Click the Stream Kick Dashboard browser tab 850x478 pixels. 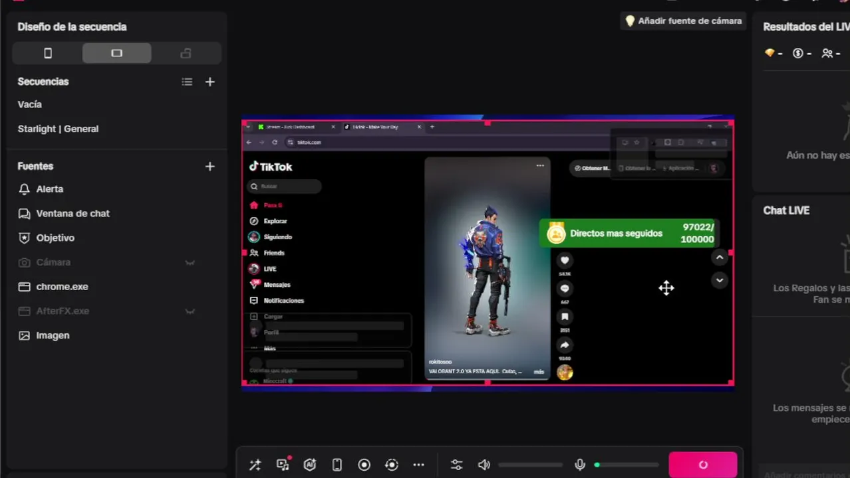pyautogui.click(x=297, y=127)
